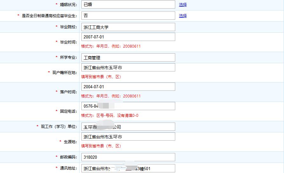Click the 生源地 text input

coord(128,137)
